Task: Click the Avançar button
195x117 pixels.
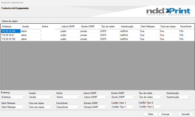Action: [x=165, y=114]
